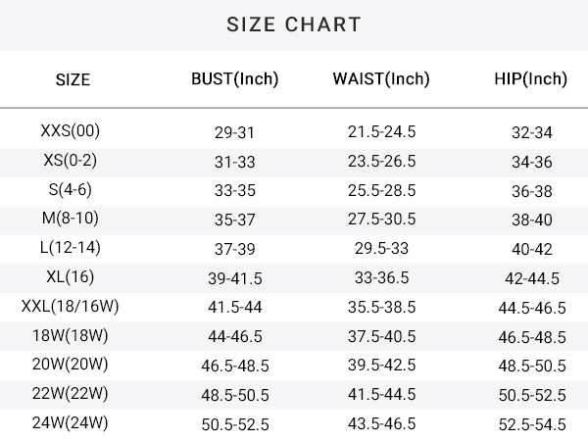Click the XS(0-2) size row label

pos(71,160)
